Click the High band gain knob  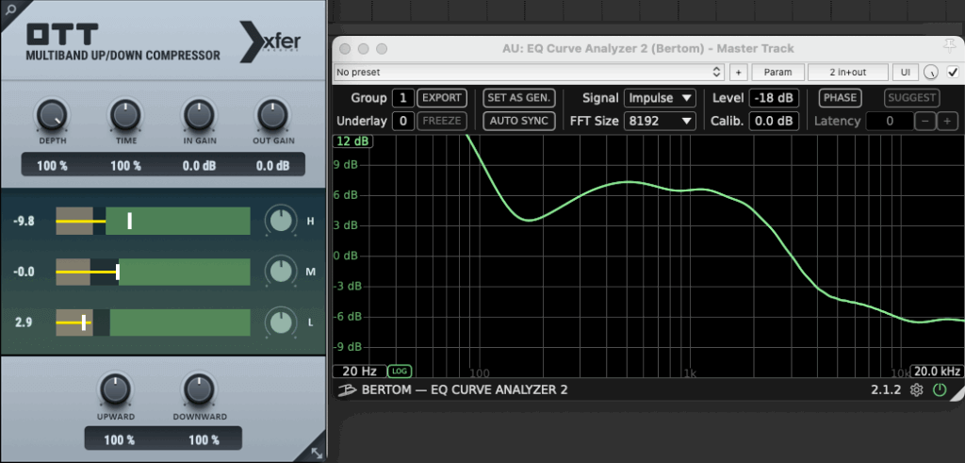280,222
